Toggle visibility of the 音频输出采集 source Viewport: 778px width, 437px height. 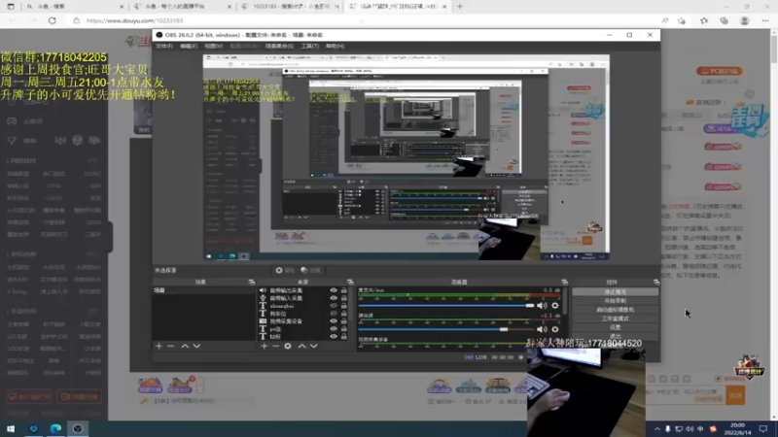(x=334, y=290)
